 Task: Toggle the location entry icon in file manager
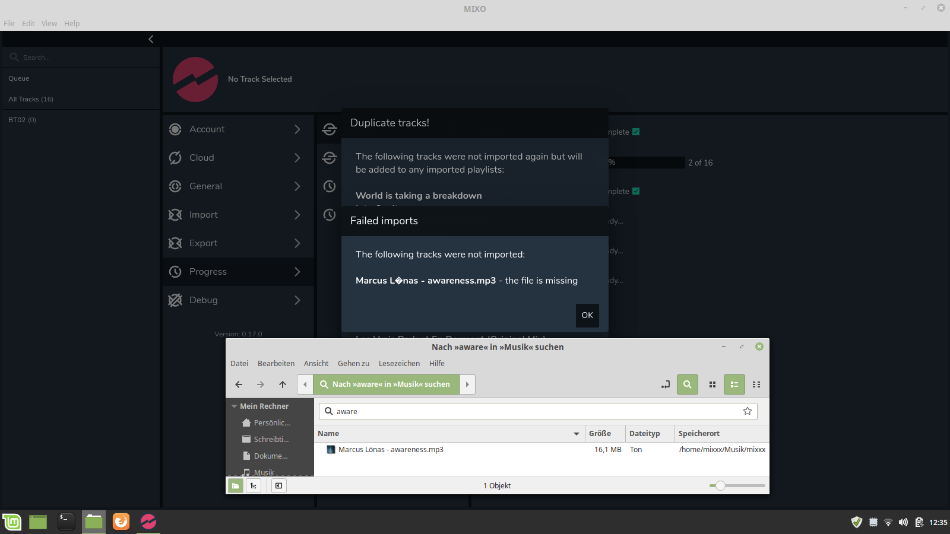point(666,384)
